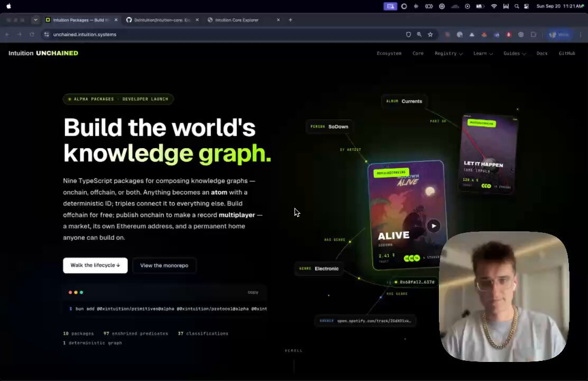Close the 0xintuition GitHub tab
The height and width of the screenshot is (381, 588).
[x=197, y=20]
